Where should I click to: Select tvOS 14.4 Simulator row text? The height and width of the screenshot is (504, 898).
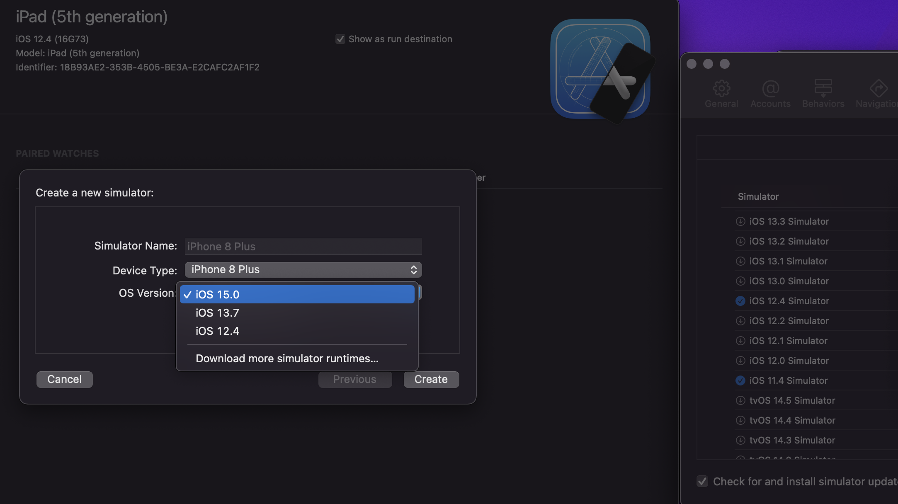pyautogui.click(x=792, y=420)
